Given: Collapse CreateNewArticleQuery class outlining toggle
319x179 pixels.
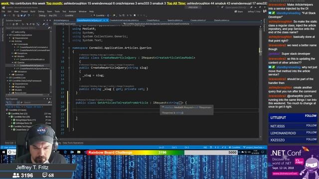Looking at the screenshot, I should tap(69, 58).
